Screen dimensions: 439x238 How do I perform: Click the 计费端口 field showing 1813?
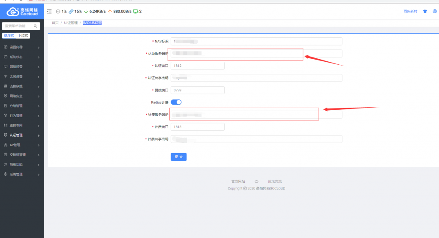(x=197, y=127)
